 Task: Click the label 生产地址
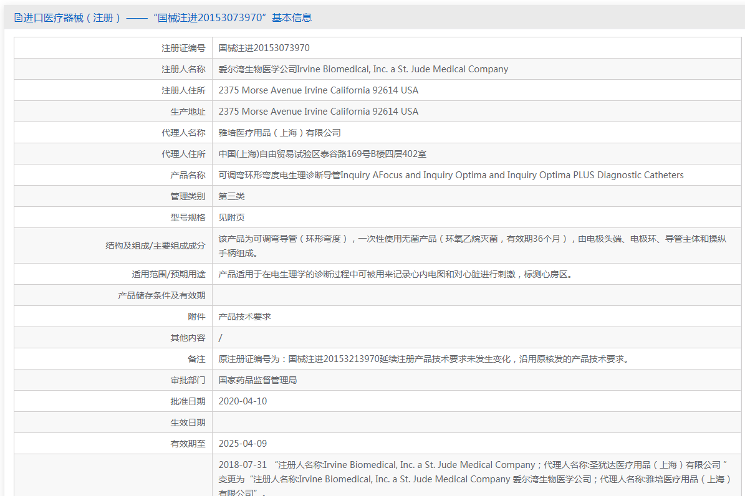188,112
